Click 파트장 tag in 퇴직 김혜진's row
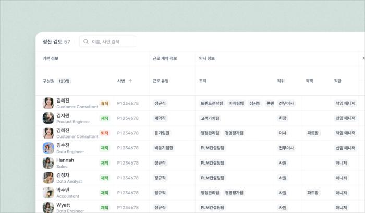 tap(313, 133)
